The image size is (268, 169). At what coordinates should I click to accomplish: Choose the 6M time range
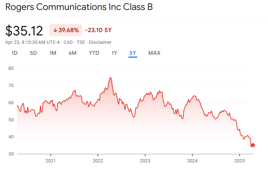72,53
